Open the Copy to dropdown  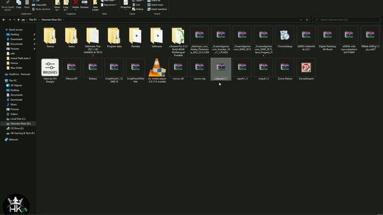pyautogui.click(x=66, y=5)
